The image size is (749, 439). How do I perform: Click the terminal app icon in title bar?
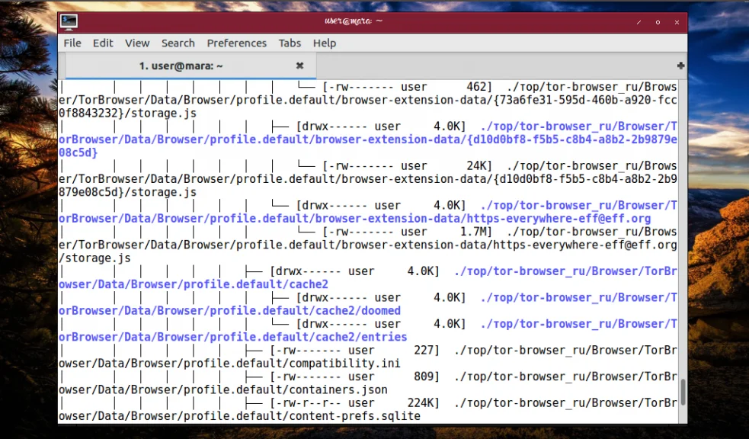click(x=69, y=21)
